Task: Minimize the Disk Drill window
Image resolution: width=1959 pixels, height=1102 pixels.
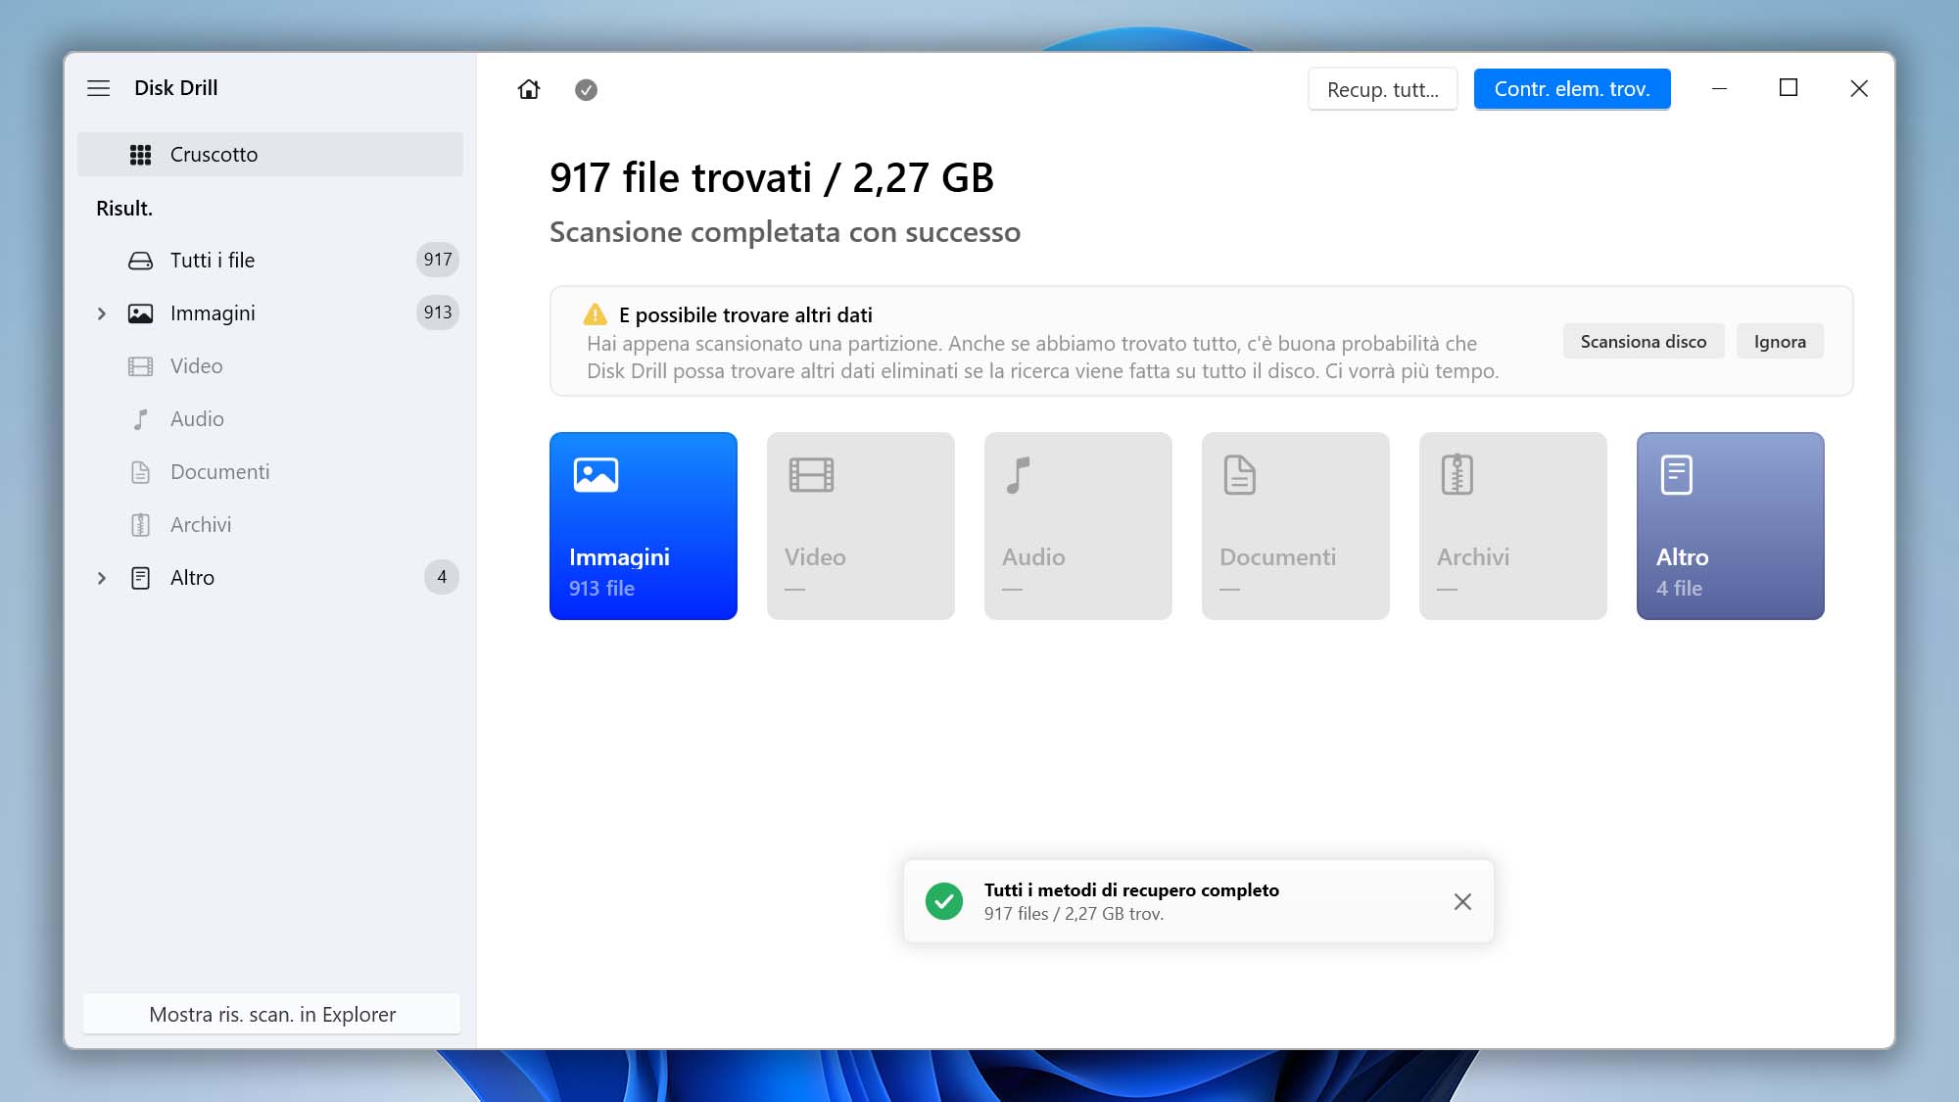Action: (1719, 88)
